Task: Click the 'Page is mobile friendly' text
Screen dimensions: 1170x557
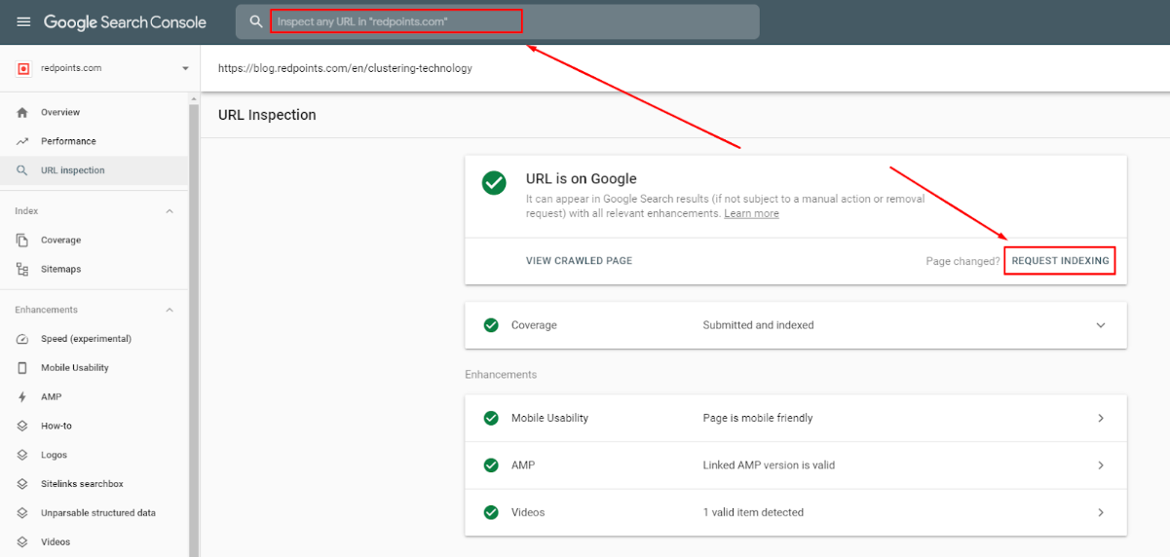Action: coord(758,418)
